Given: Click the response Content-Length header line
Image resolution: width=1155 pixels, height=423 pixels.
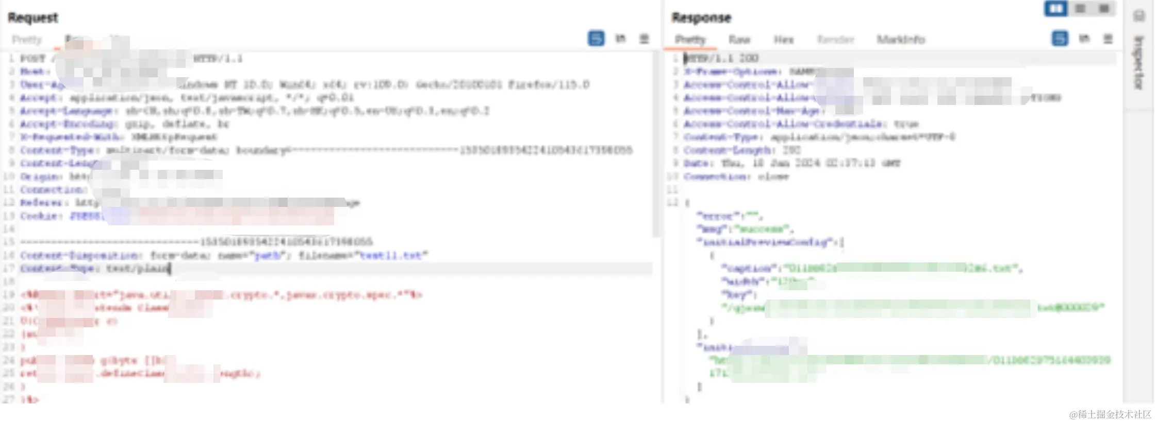Looking at the screenshot, I should [x=742, y=150].
